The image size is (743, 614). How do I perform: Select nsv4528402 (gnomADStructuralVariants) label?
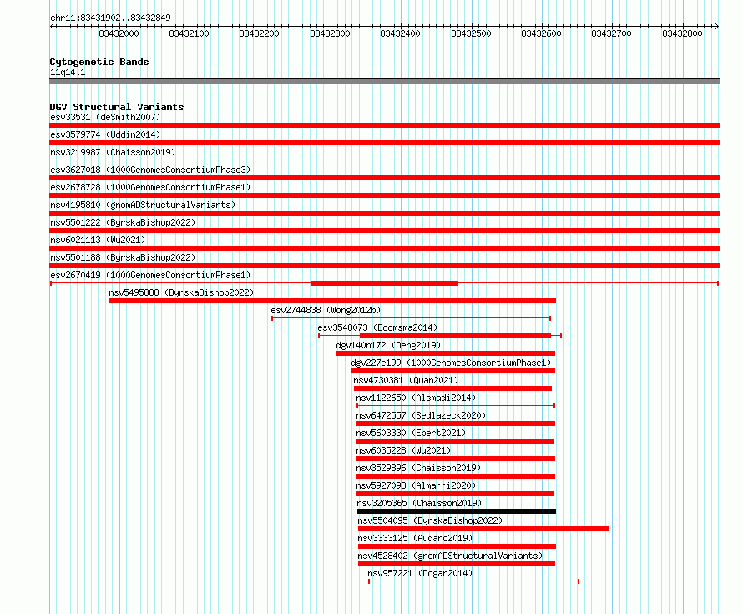(x=450, y=556)
